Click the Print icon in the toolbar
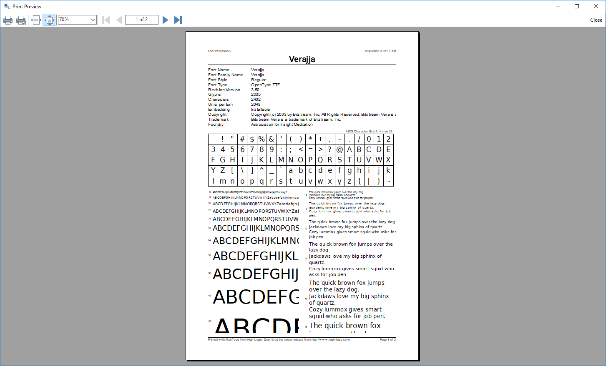Screen dimensions: 606x366 tap(8, 20)
